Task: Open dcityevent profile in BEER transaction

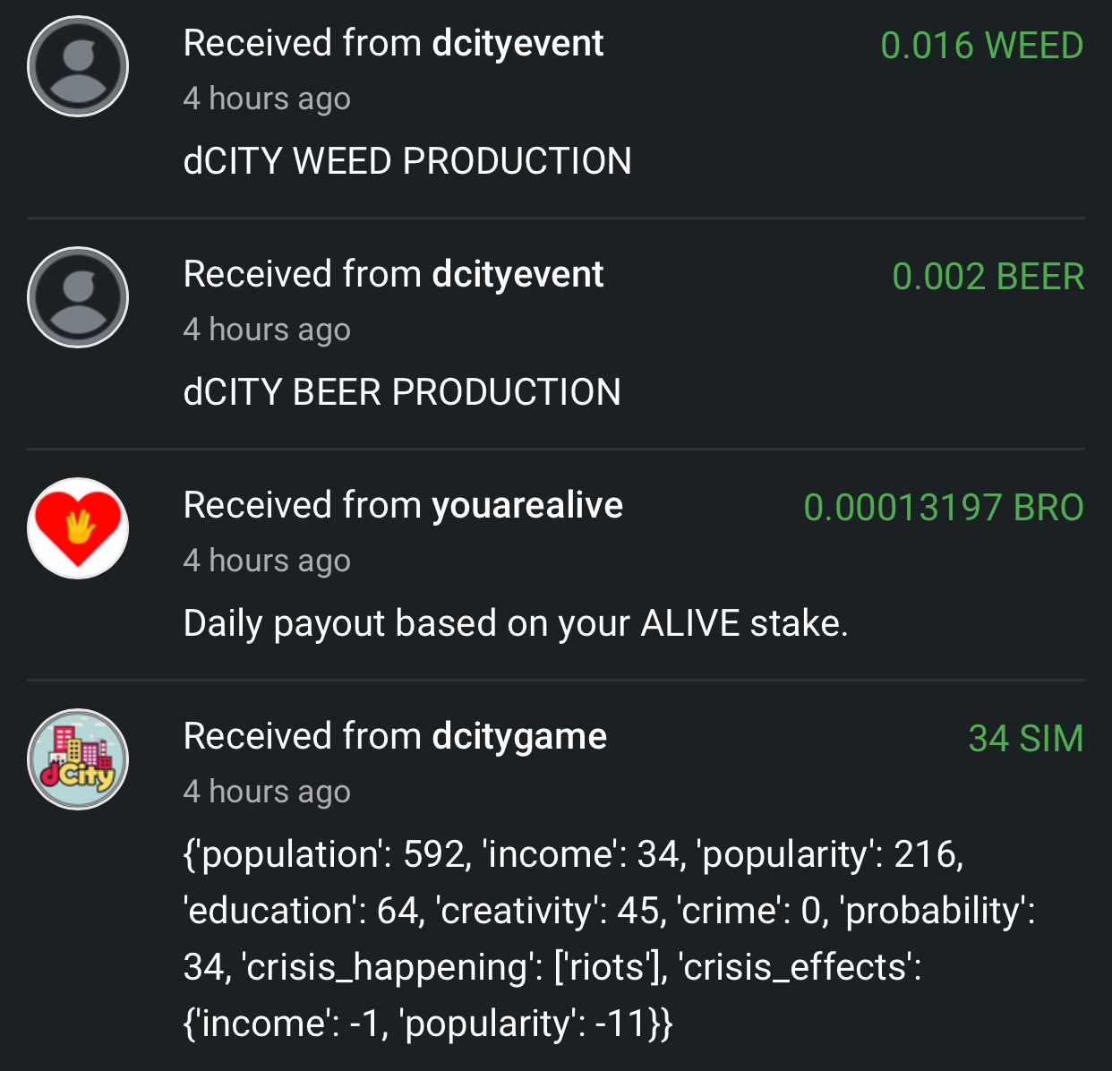Action: 518,274
